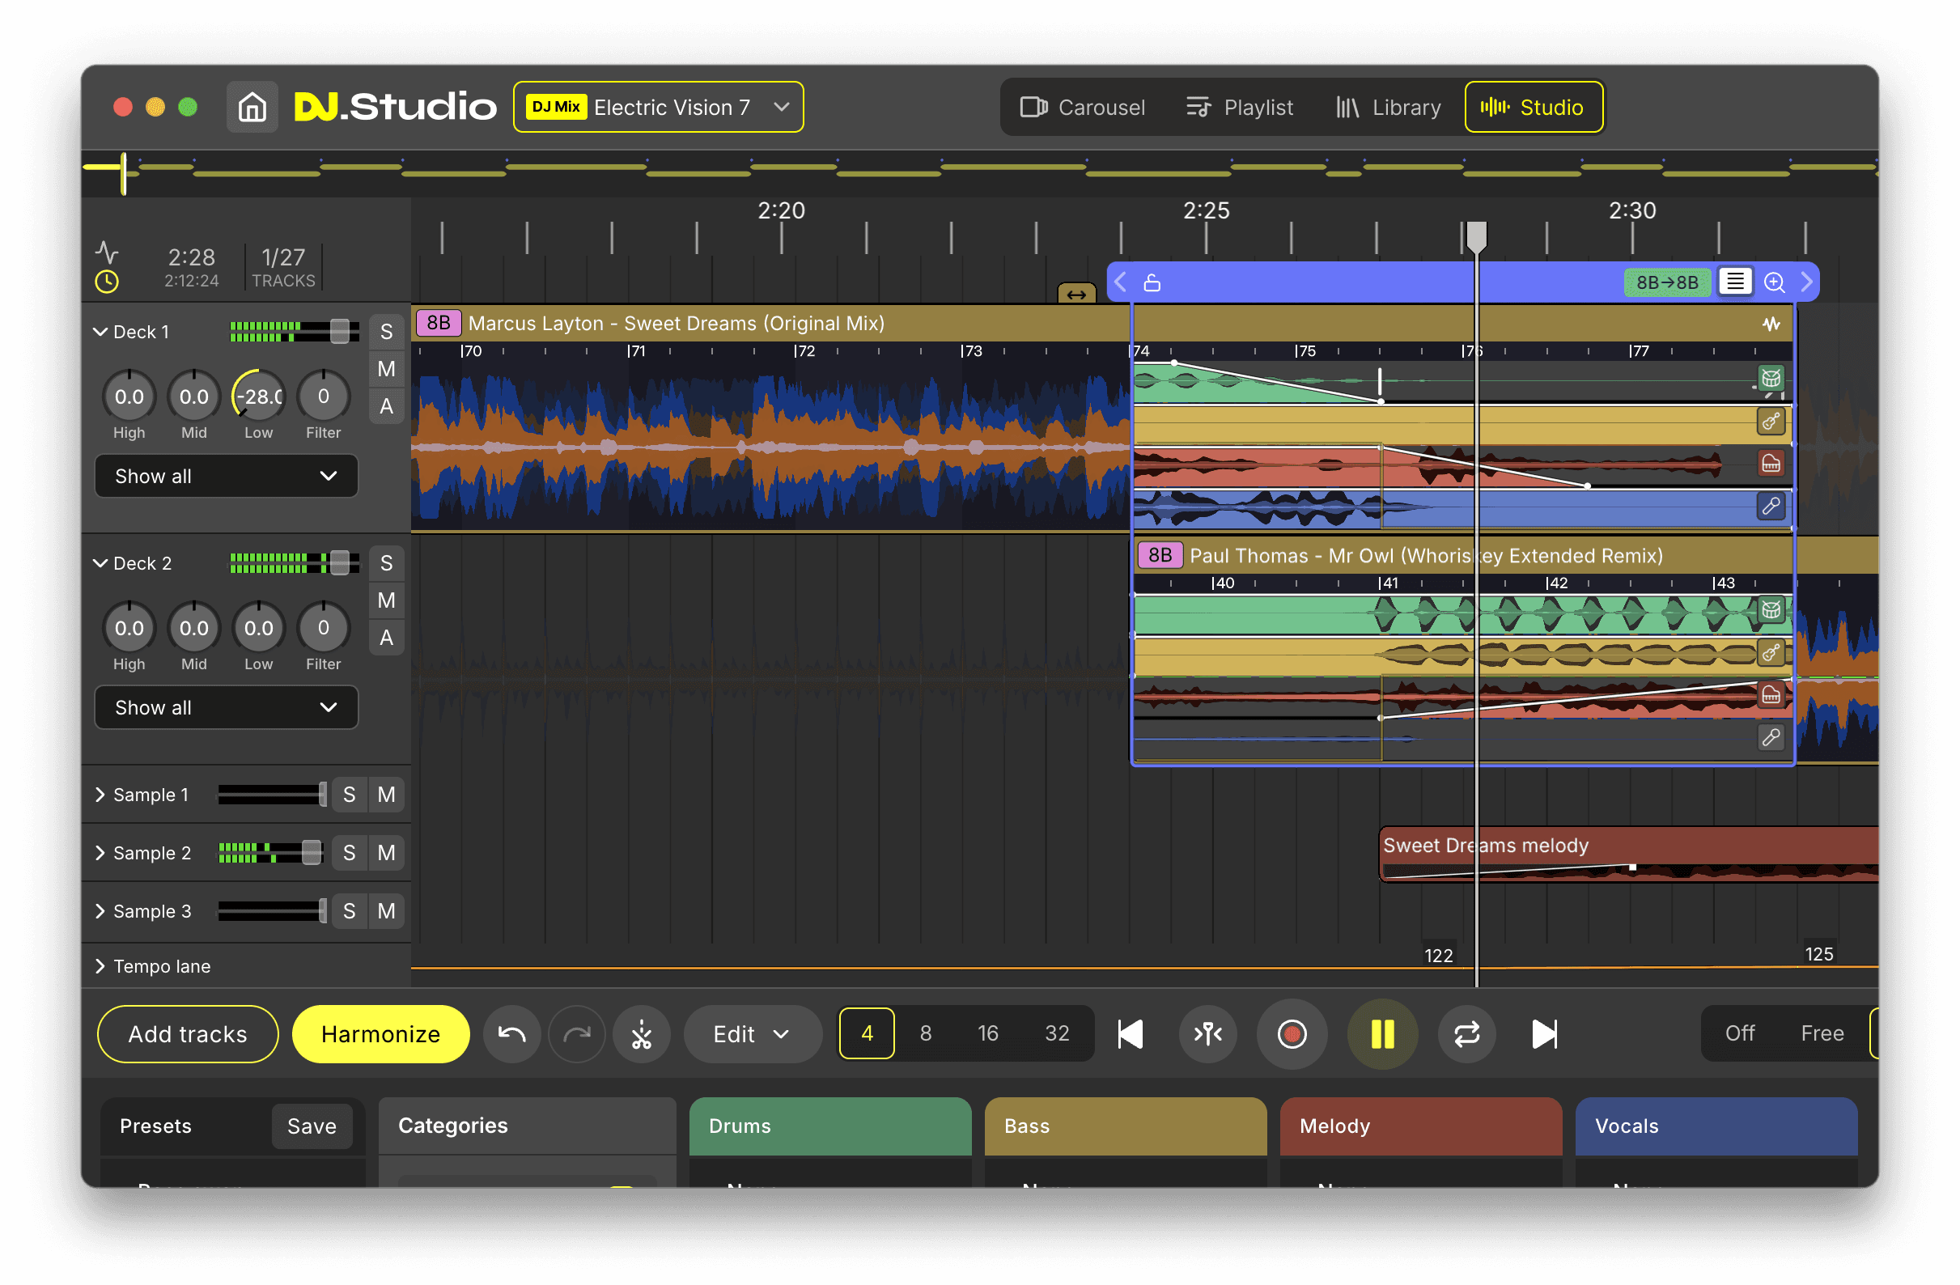This screenshot has height=1285, width=1960.
Task: Solo Deck 1
Action: [x=386, y=332]
